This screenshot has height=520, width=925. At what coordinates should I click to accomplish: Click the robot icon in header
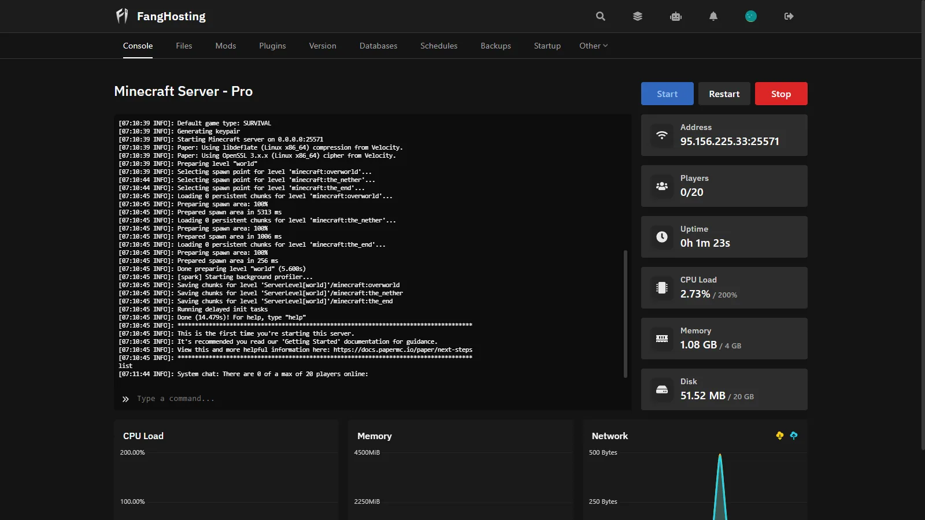point(676,16)
